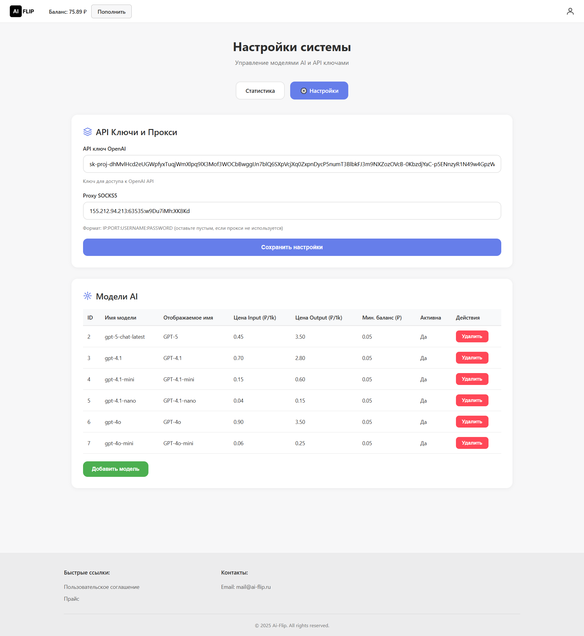Click the layers icon beside API Ключи
This screenshot has height=636, width=584.
pos(88,132)
